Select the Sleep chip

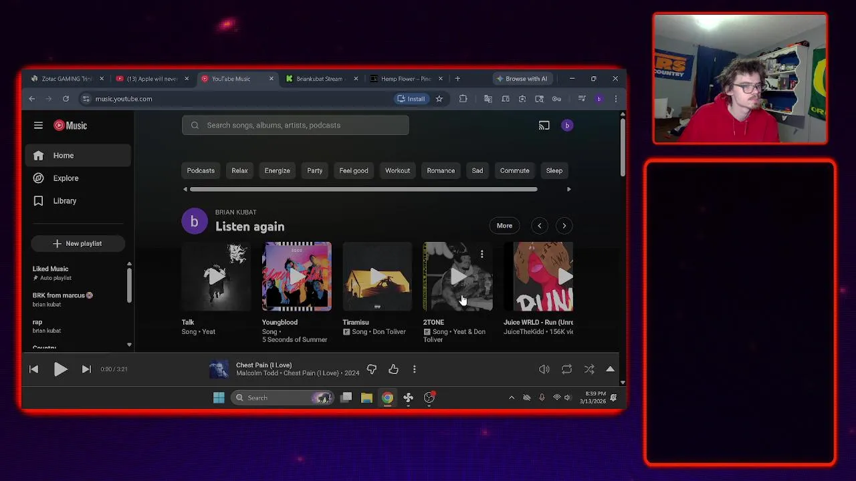(554, 170)
